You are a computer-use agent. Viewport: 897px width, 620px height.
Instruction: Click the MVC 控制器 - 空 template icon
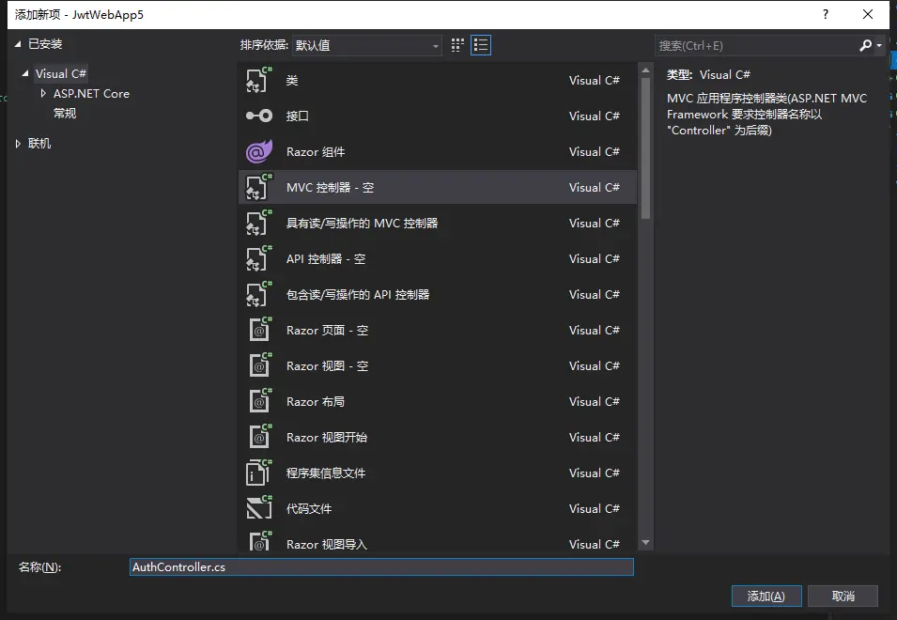coord(259,187)
